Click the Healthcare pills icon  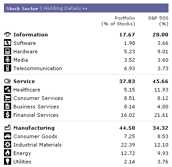pos(8,90)
